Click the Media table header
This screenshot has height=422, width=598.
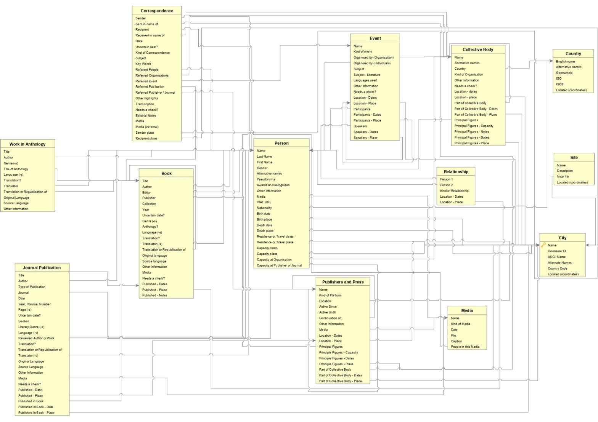click(x=467, y=310)
